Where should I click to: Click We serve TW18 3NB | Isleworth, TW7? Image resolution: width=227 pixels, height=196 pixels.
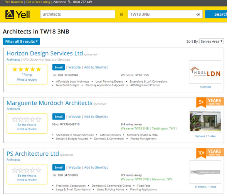click(x=146, y=179)
